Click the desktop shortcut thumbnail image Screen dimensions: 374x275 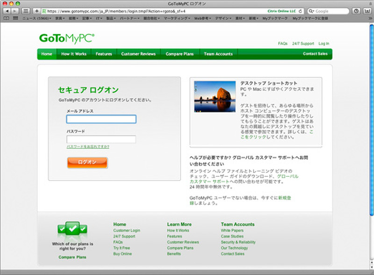click(215, 97)
